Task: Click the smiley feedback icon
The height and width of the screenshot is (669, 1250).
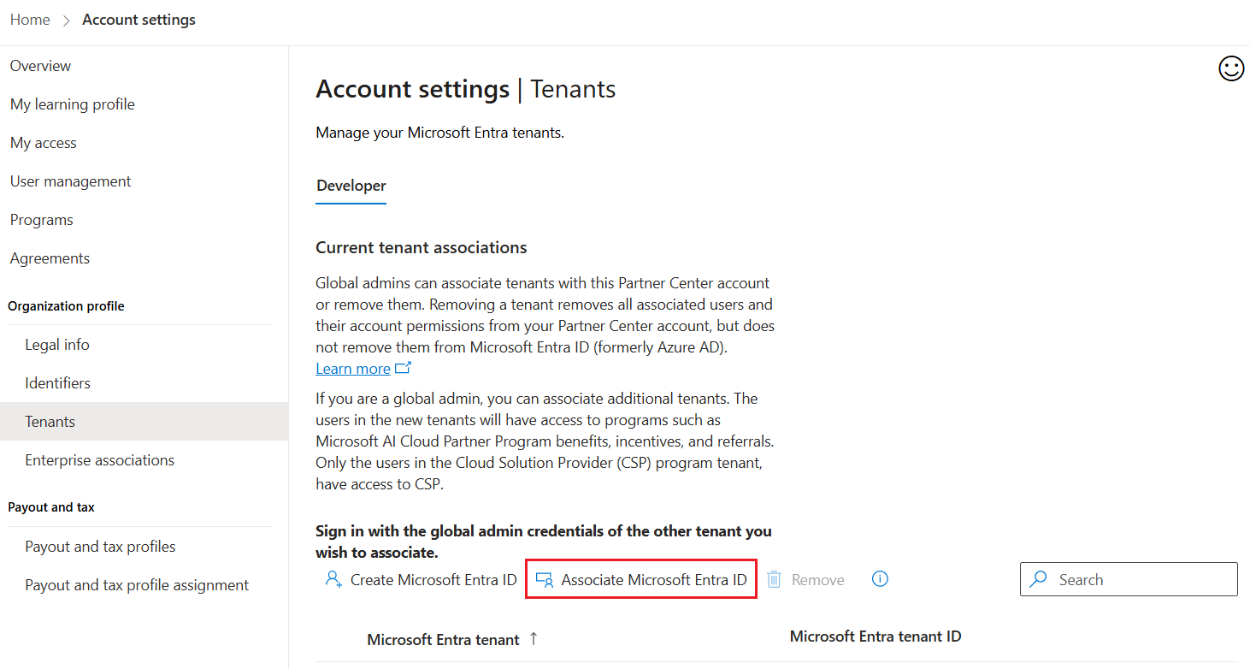Action: pos(1231,68)
